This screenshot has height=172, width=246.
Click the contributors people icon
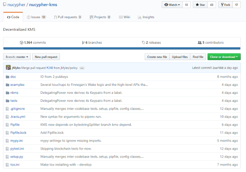click(x=200, y=42)
